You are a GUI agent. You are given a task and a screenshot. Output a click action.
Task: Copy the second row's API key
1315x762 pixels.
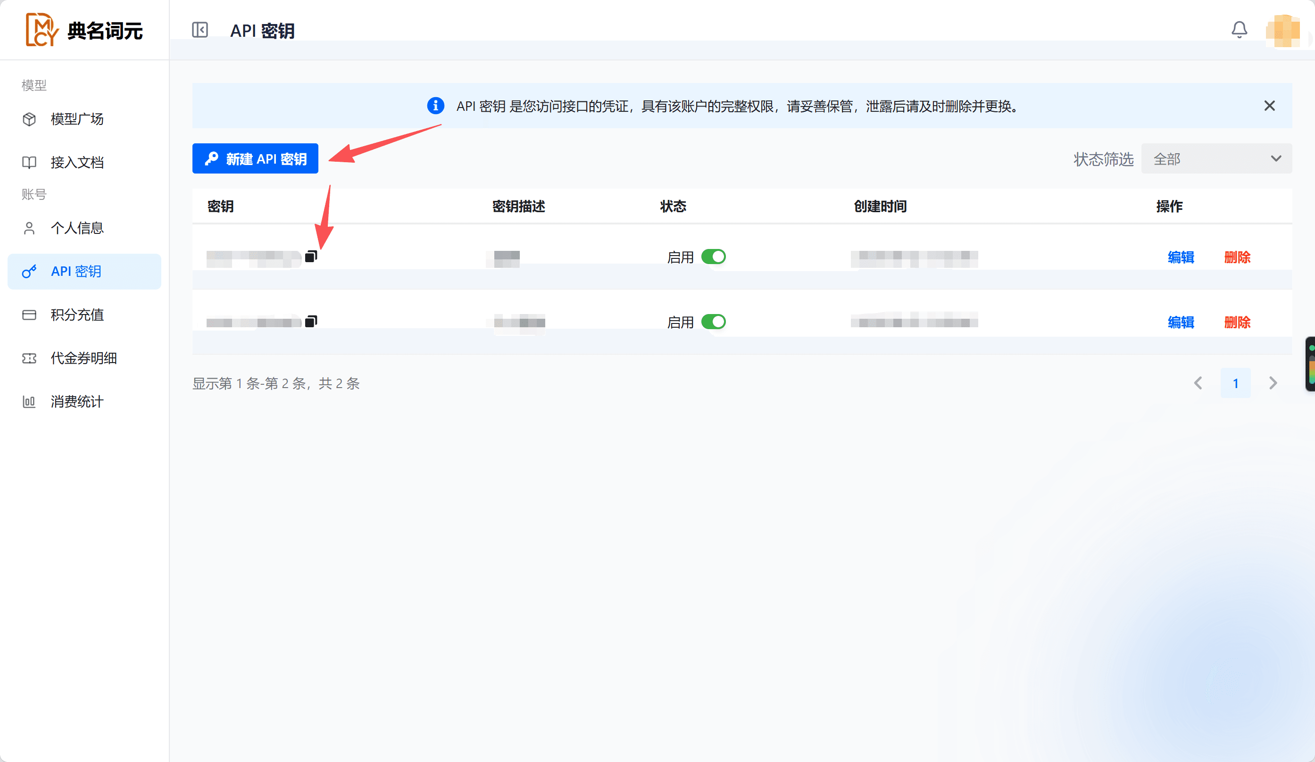[311, 321]
